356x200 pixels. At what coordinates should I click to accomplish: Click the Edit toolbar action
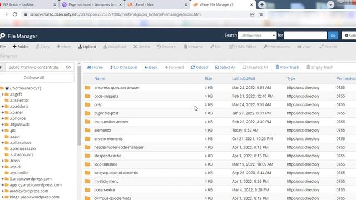pos(216,47)
